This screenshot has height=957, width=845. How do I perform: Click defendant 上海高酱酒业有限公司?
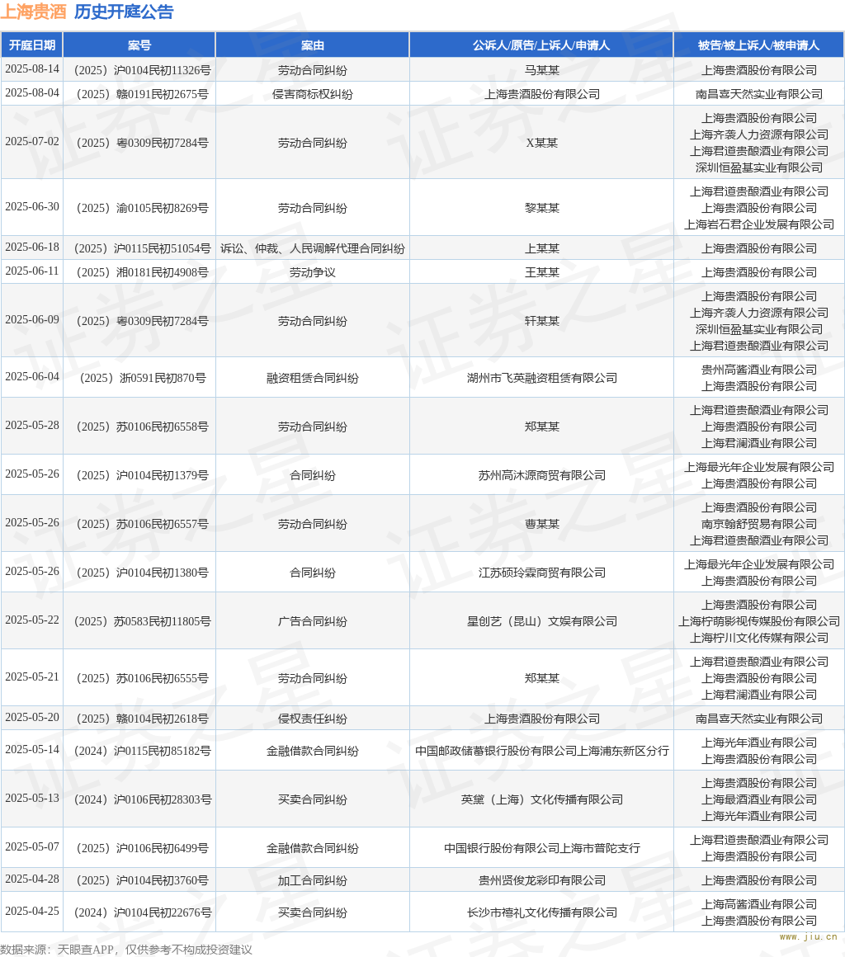click(759, 904)
